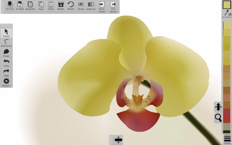
Task: Copy the selection via toolbar
Action: coord(41,6)
